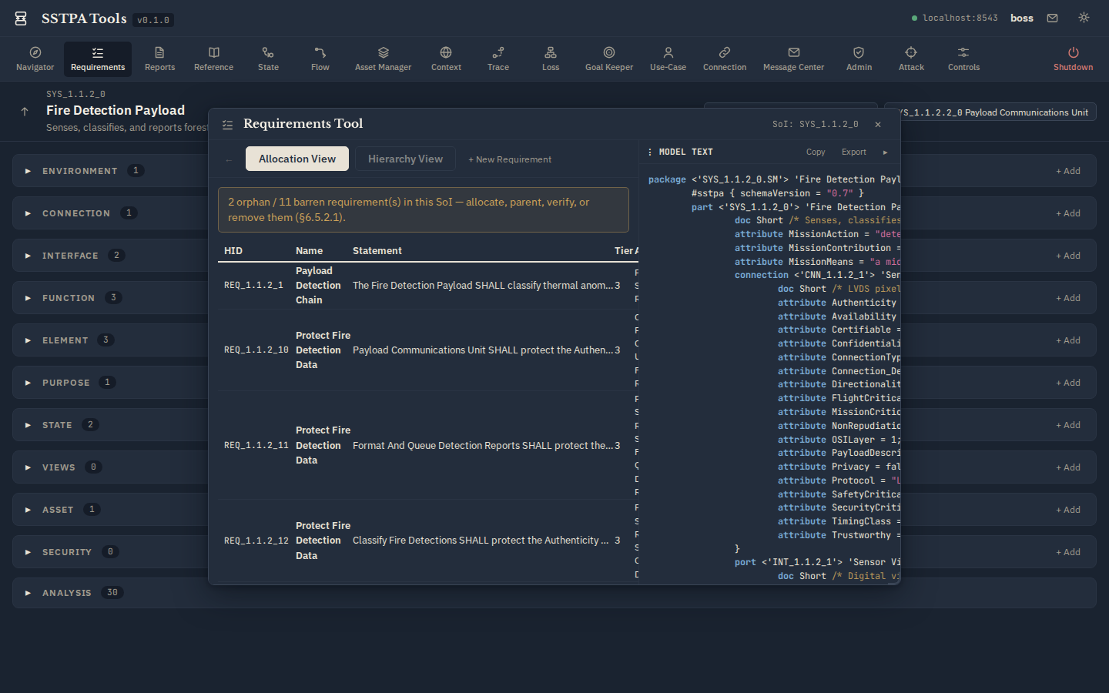Go up to parent system arrow
The image size is (1109, 693).
[x=25, y=112]
